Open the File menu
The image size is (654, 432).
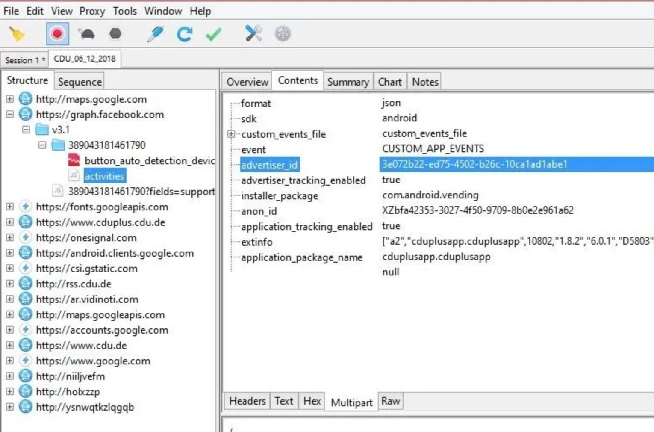point(11,11)
